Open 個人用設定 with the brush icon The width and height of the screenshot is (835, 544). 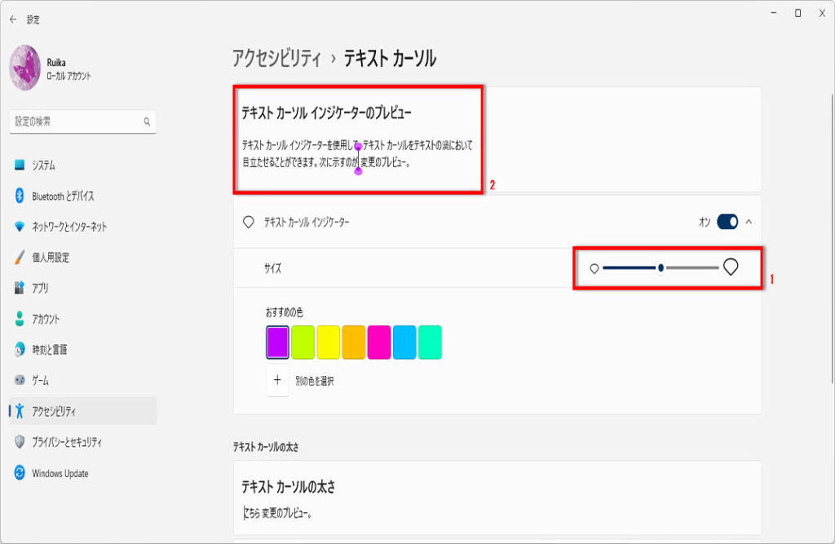pos(20,258)
